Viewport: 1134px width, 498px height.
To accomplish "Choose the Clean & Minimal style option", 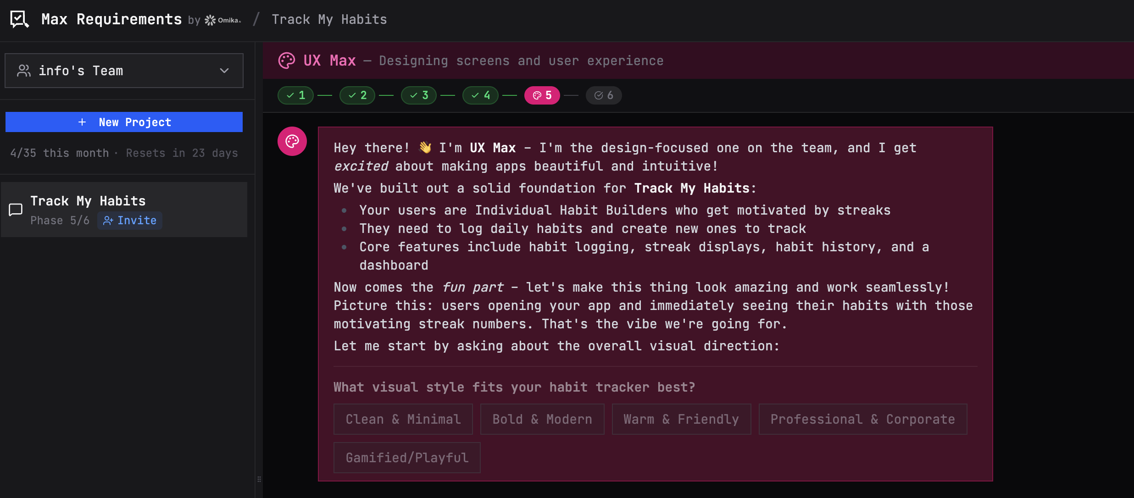I will point(403,419).
